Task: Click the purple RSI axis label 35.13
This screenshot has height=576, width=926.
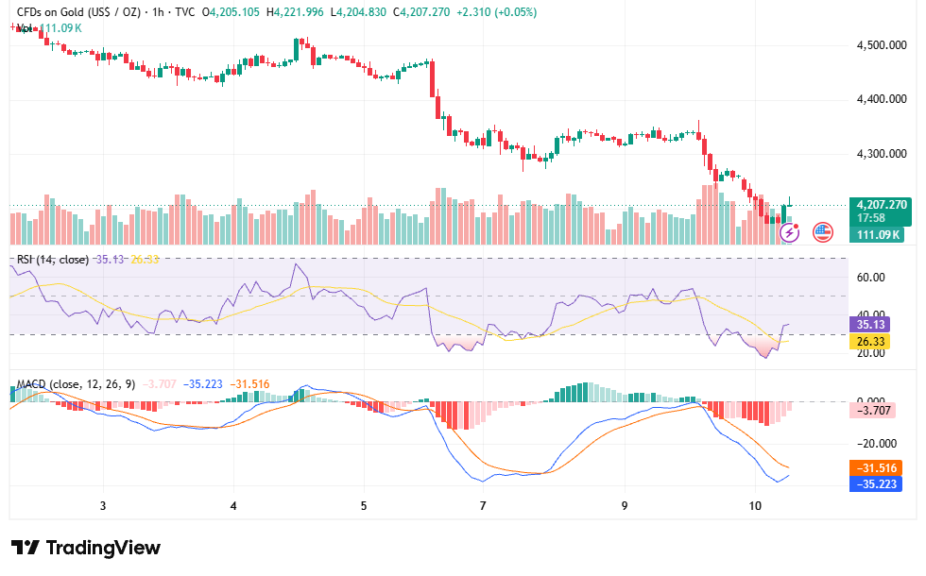Action: [x=869, y=325]
